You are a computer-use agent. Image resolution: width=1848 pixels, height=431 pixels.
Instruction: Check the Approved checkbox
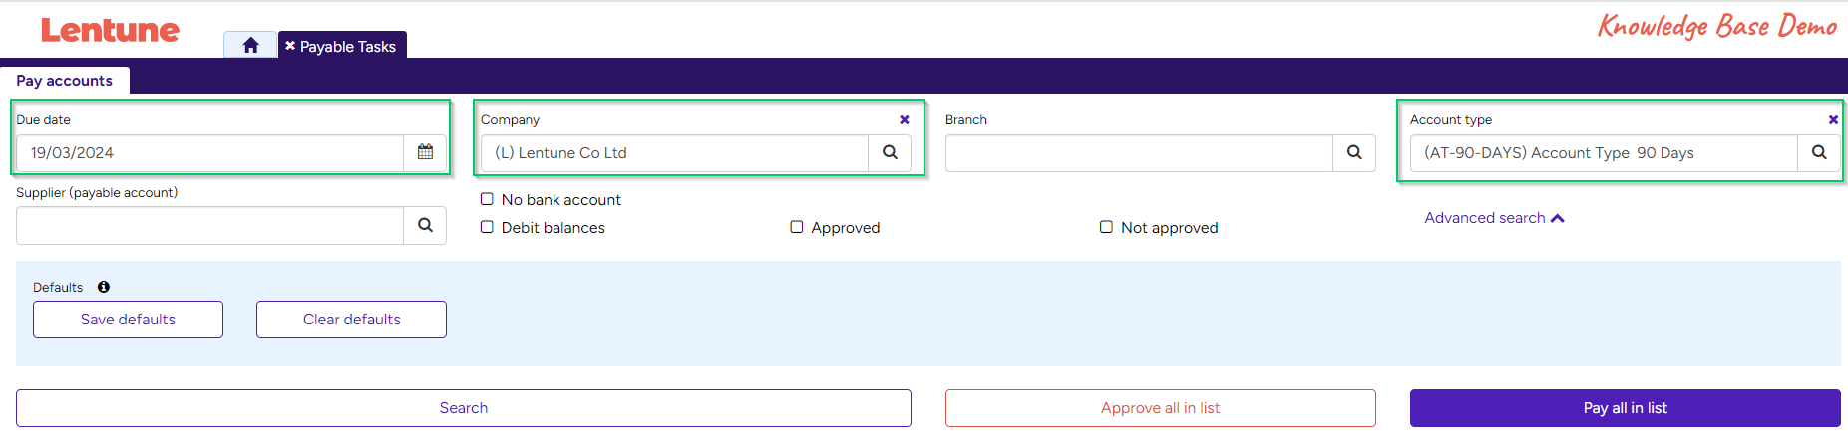point(797,227)
